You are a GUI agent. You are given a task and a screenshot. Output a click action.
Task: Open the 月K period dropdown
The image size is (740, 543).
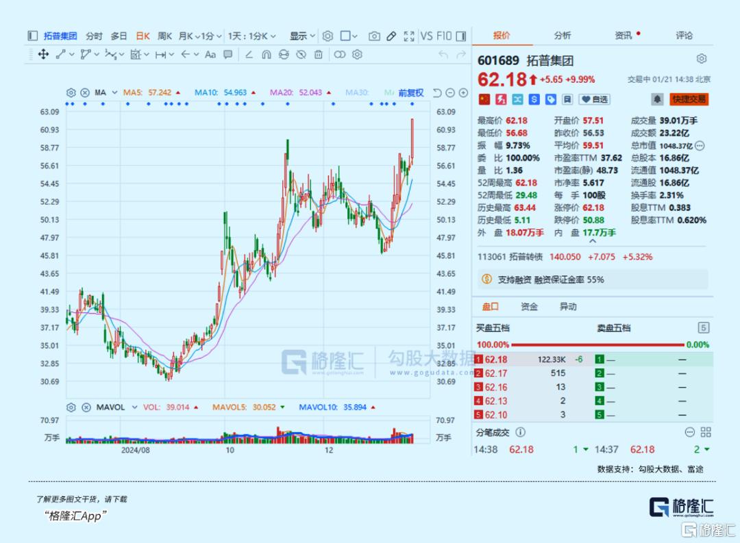tap(189, 36)
